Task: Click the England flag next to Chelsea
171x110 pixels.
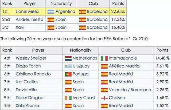Action: point(104,98)
